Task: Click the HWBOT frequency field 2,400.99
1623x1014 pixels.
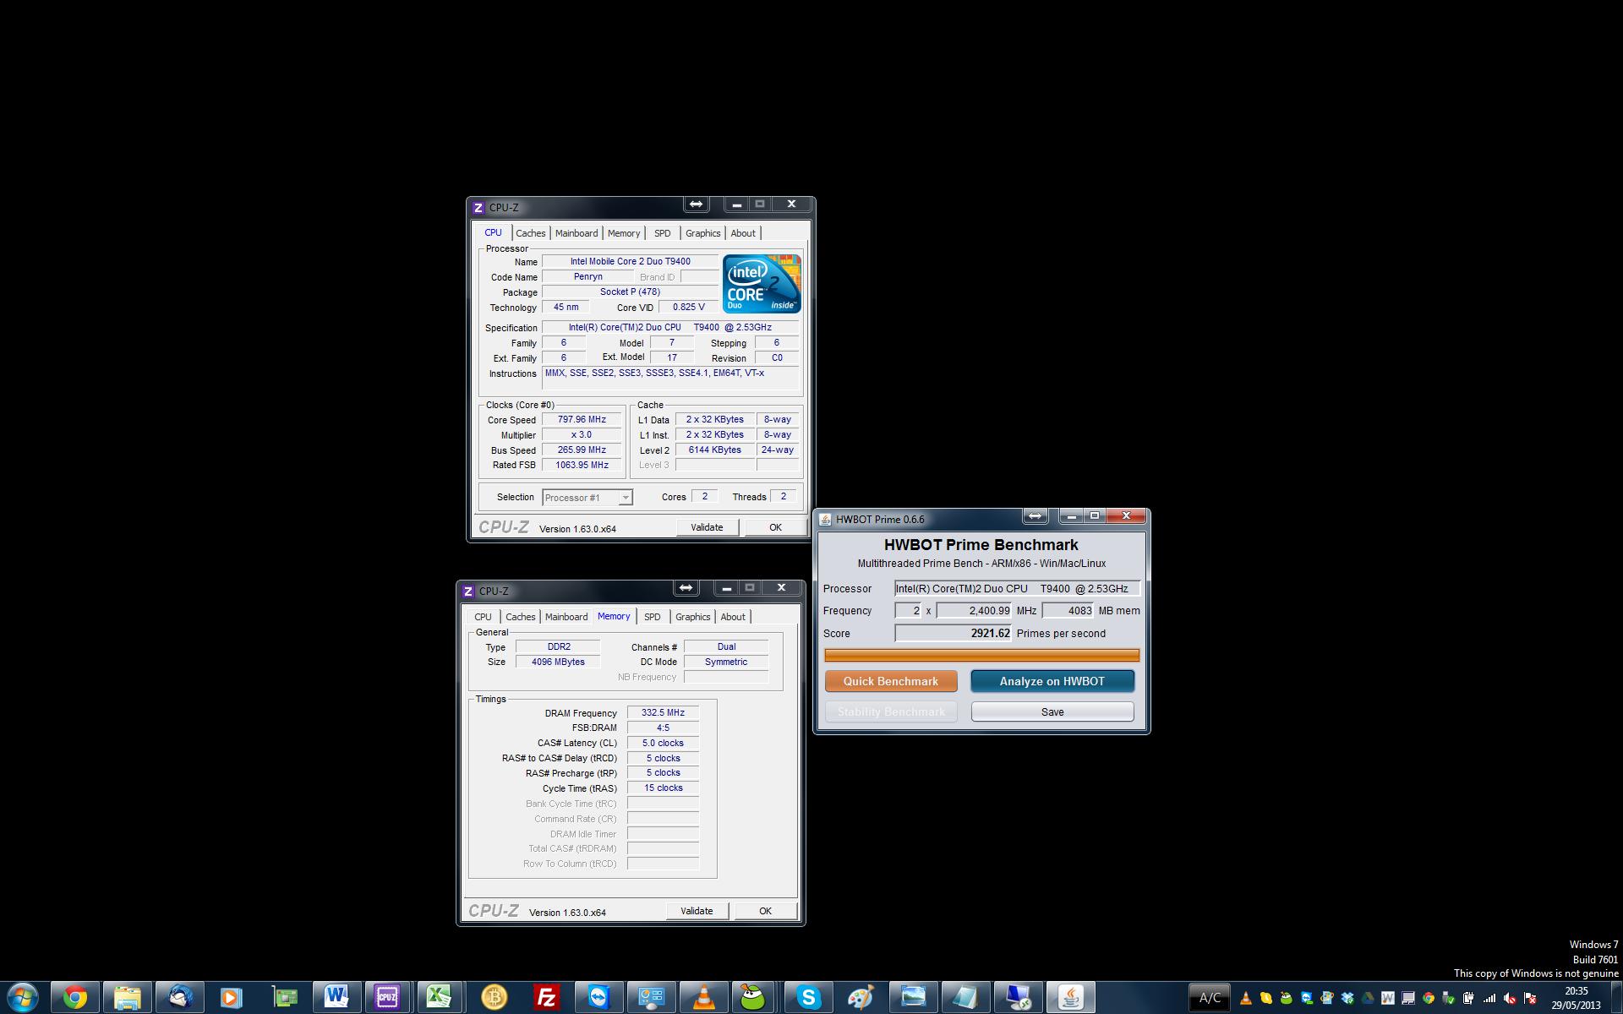Action: click(974, 610)
